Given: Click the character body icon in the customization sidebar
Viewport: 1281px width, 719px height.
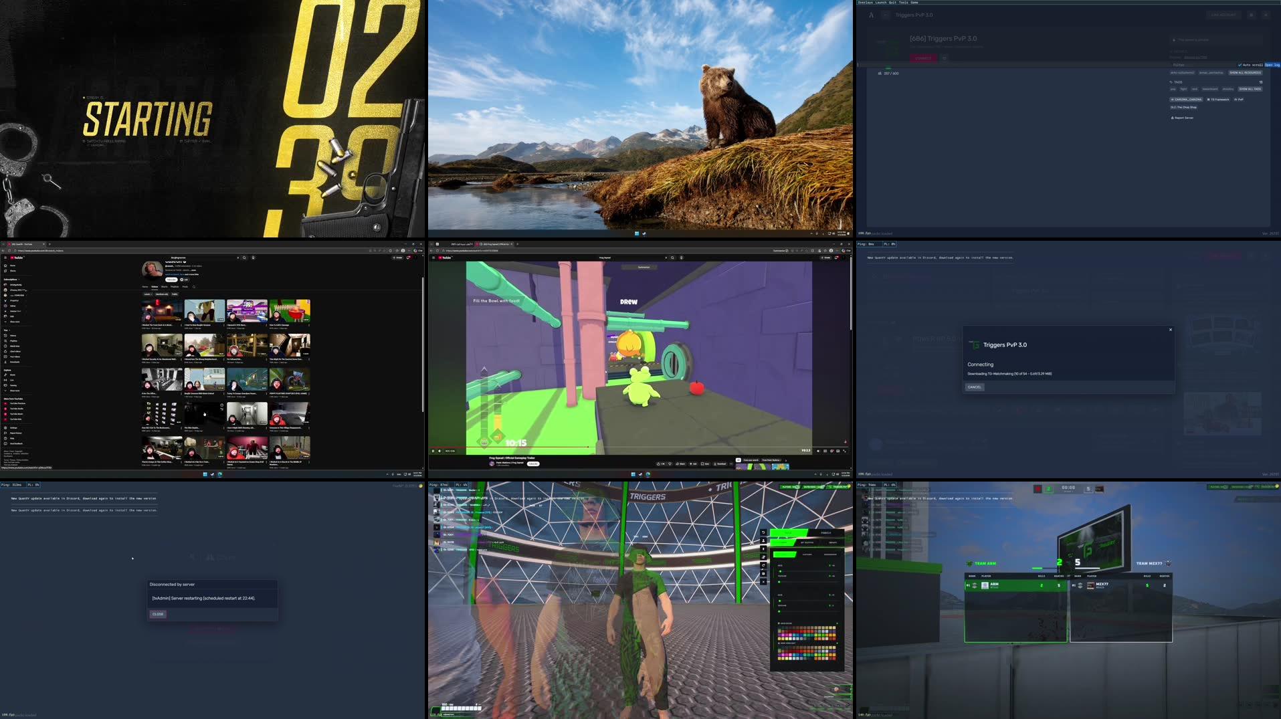Looking at the screenshot, I should click(763, 541).
